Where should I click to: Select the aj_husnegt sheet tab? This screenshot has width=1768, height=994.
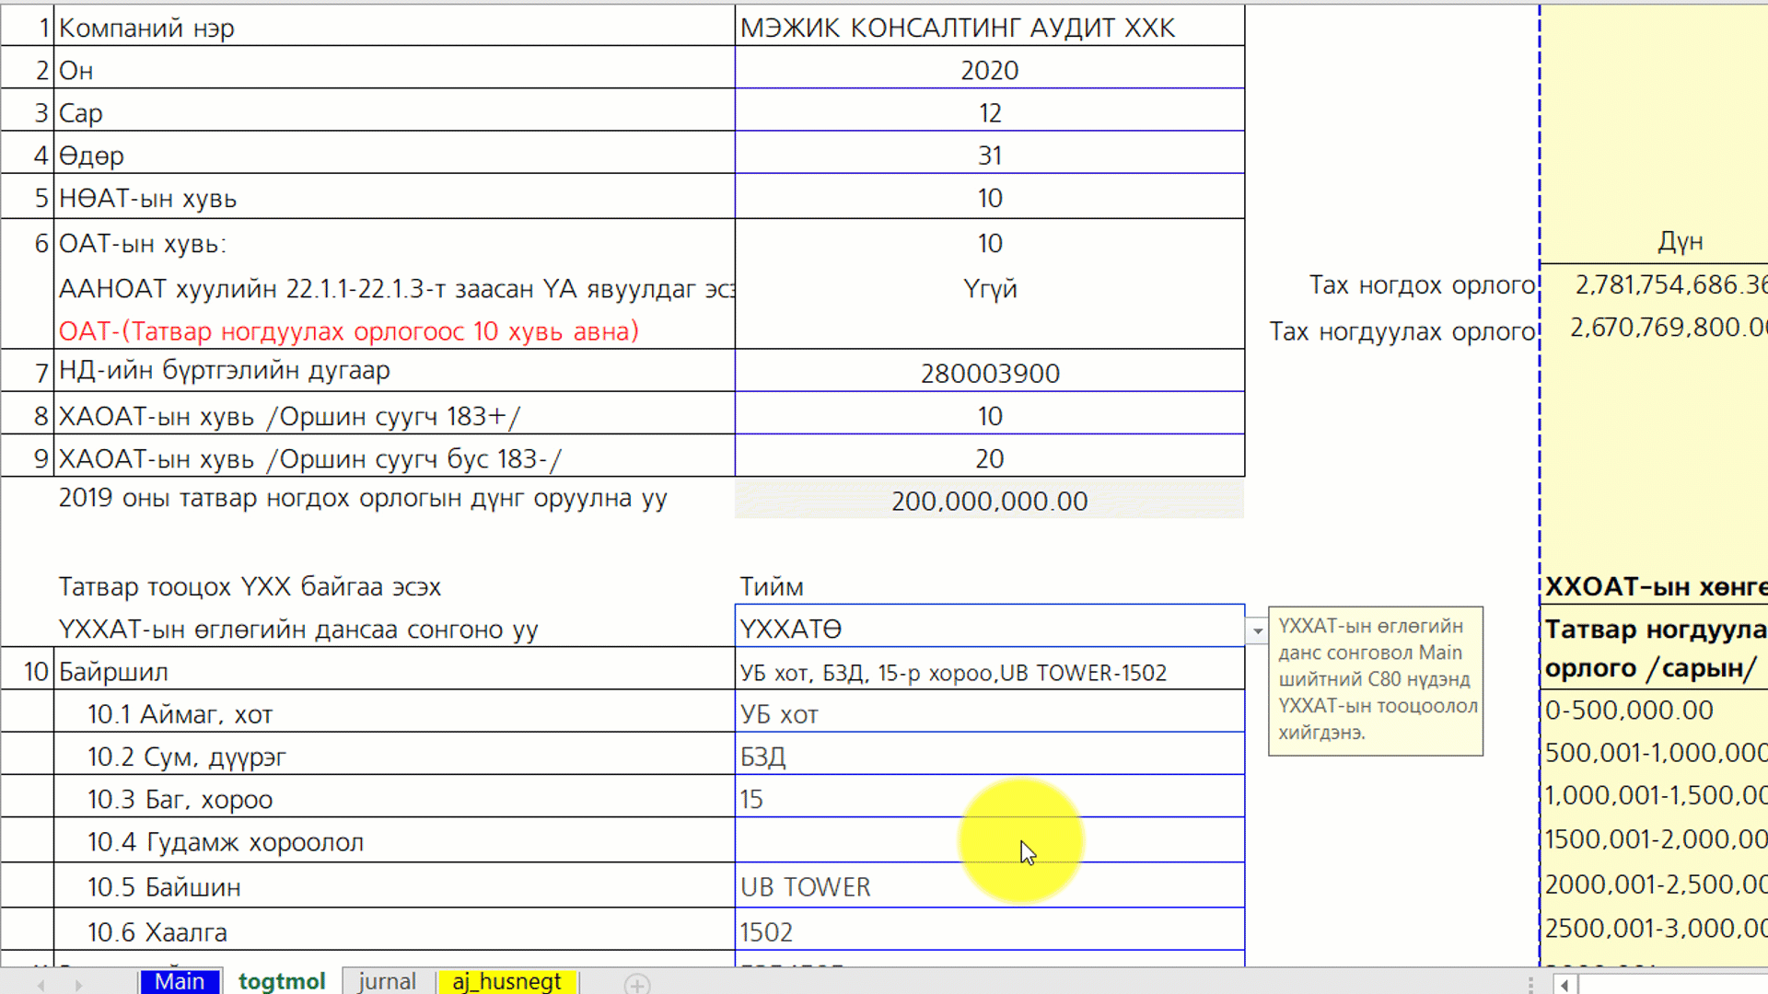[506, 981]
